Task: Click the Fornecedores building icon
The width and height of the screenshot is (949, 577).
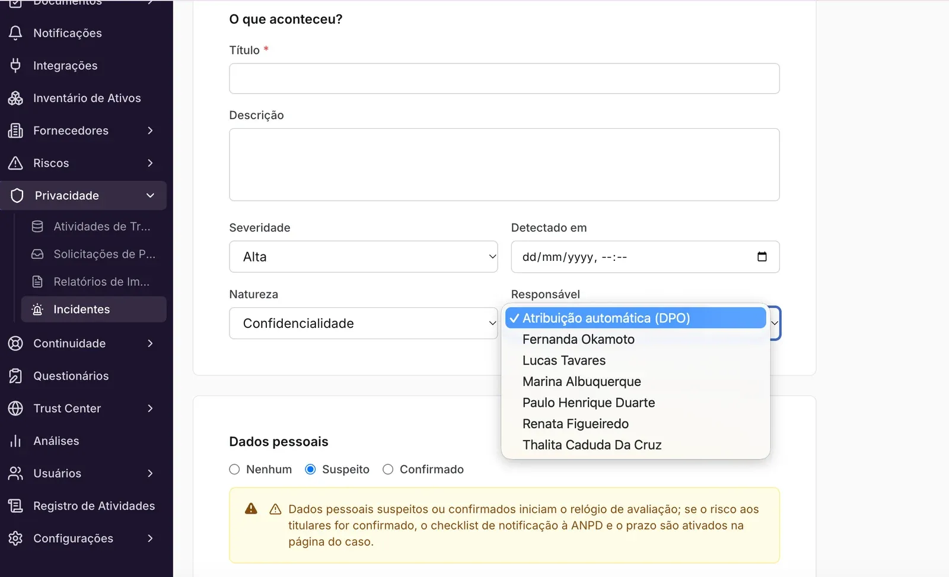Action: [x=16, y=130]
